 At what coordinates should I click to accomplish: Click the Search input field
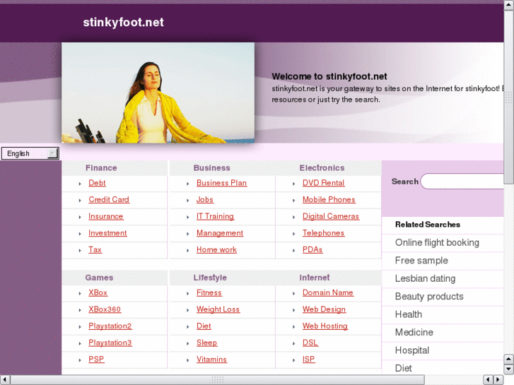(x=462, y=181)
